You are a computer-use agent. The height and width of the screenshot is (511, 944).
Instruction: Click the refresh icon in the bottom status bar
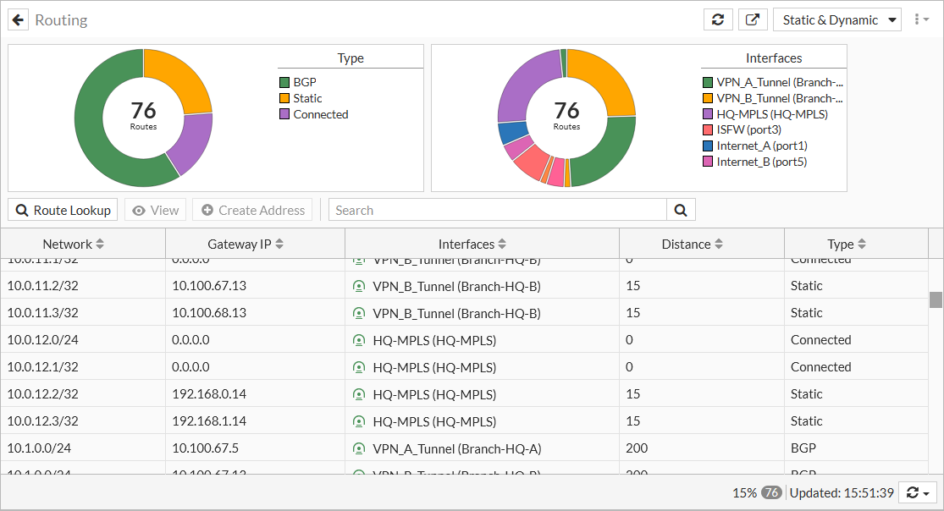(912, 492)
